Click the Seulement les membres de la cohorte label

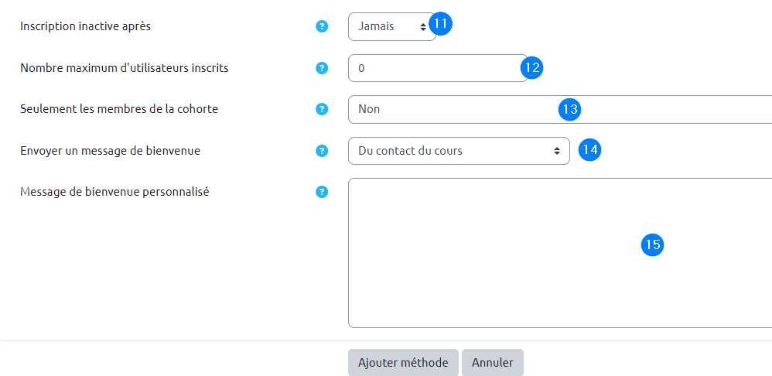coord(119,109)
